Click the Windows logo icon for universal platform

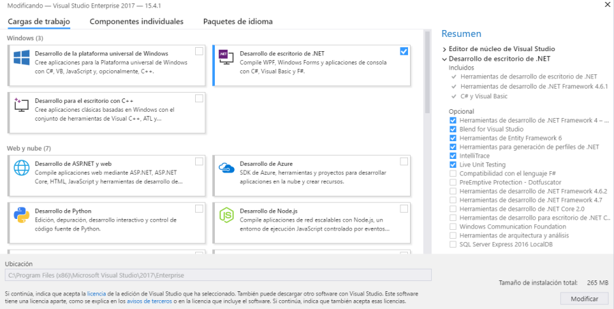[x=22, y=58]
